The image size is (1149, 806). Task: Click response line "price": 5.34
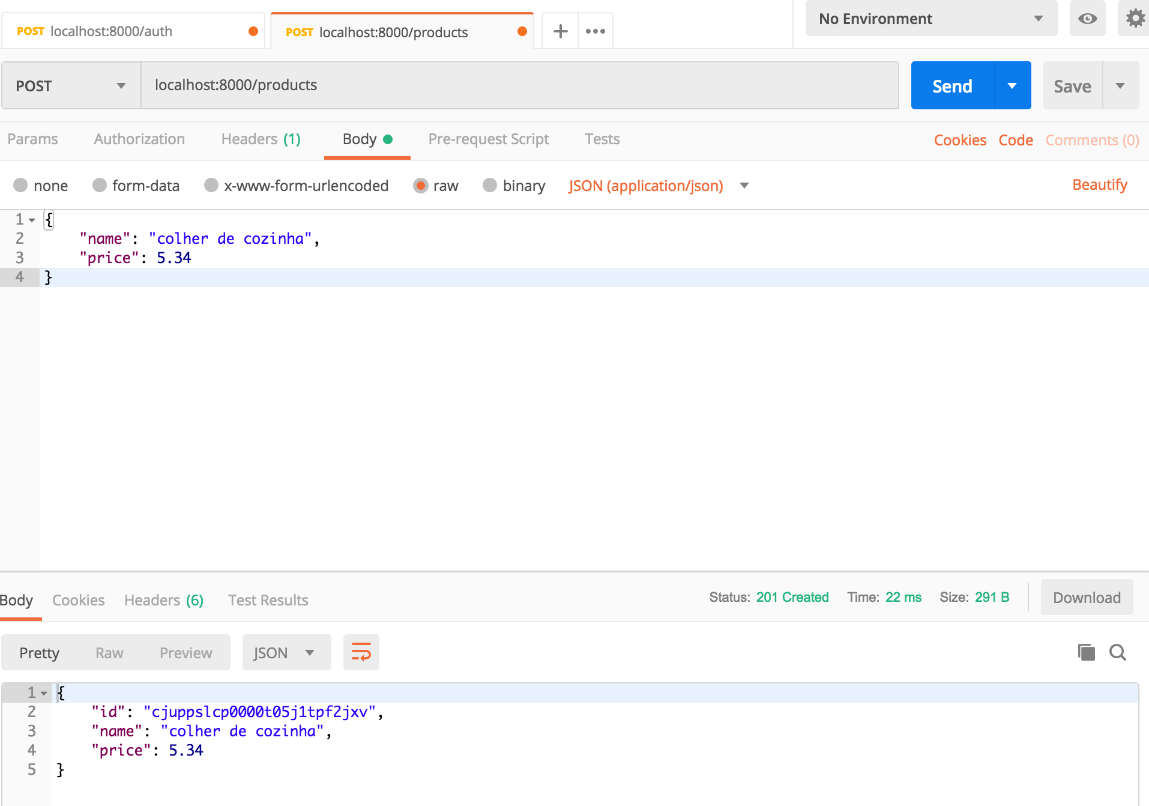(147, 751)
